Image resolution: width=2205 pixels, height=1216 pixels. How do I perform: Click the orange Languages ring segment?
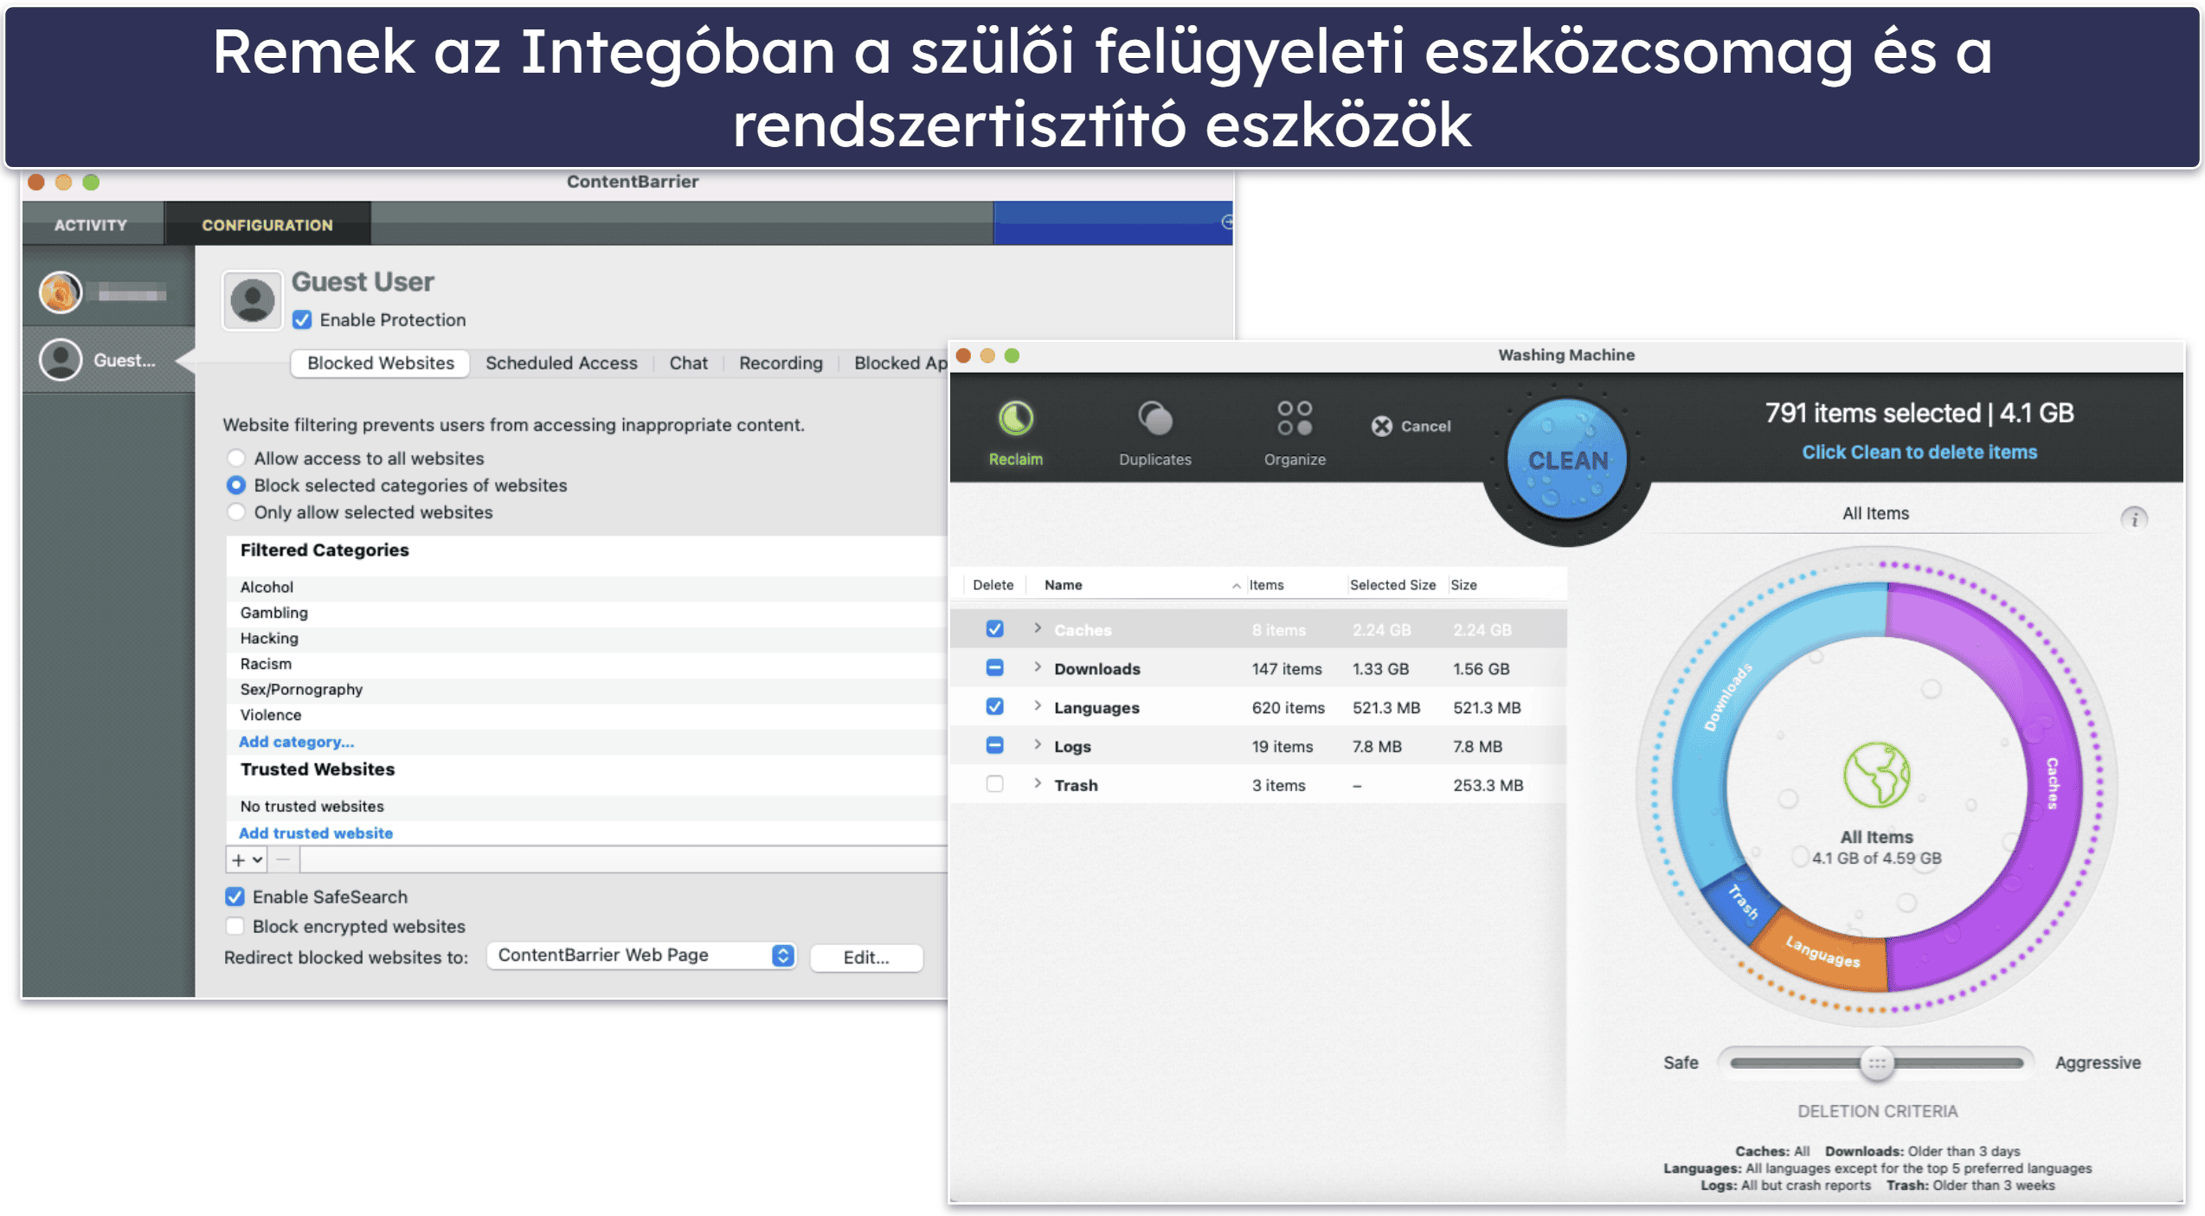[x=1823, y=953]
